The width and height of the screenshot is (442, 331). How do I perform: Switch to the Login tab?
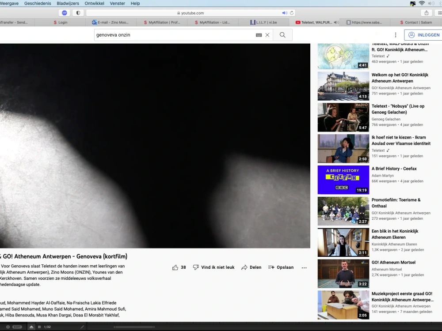pyautogui.click(x=60, y=22)
